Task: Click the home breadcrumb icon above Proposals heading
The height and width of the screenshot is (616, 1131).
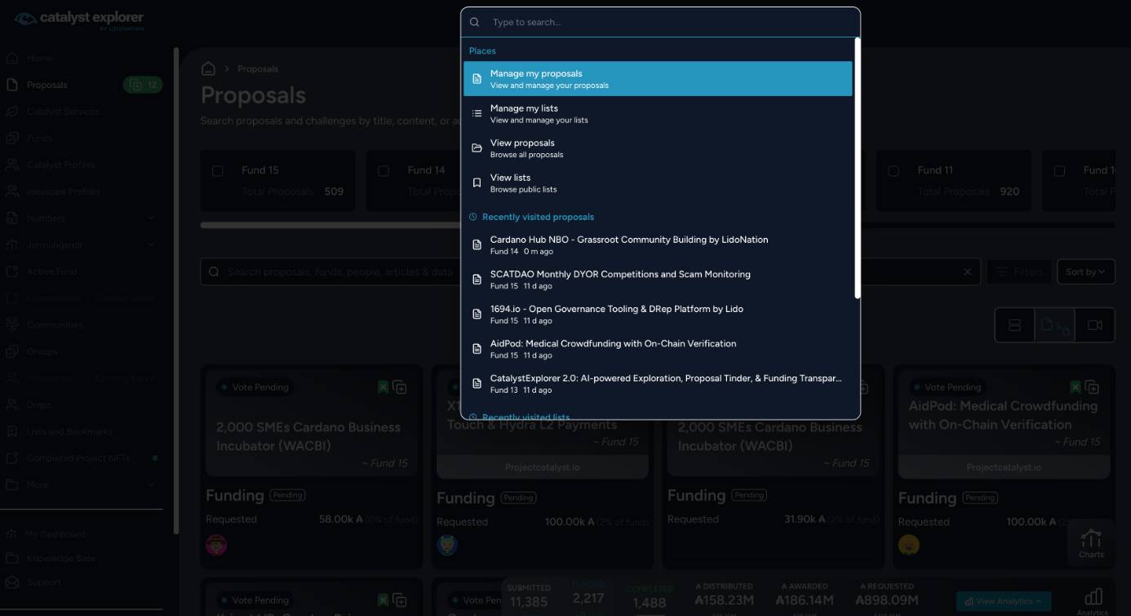Action: click(208, 68)
